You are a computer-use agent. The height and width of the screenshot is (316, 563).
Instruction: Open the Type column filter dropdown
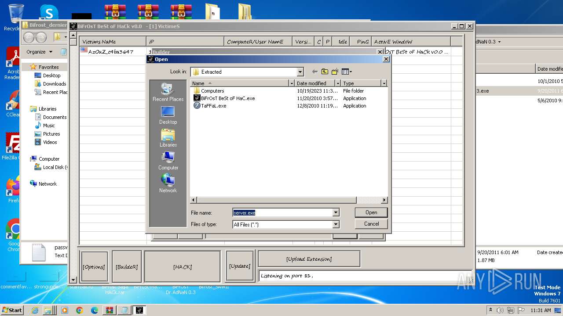384,83
